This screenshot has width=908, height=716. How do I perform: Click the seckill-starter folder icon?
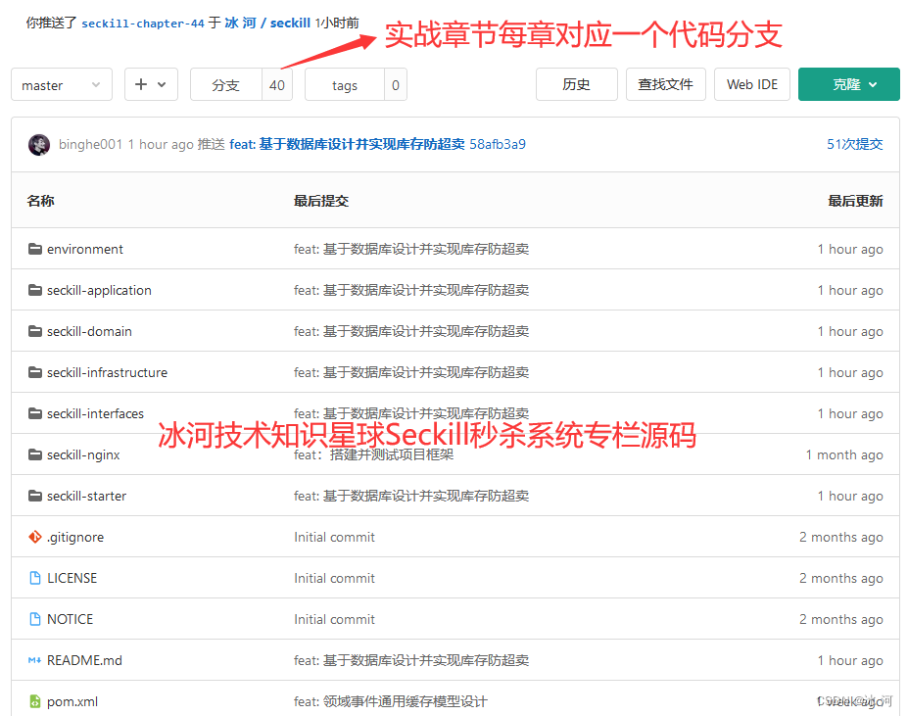(36, 496)
